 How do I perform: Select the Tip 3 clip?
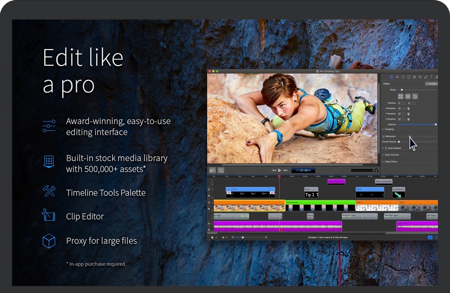[370, 192]
